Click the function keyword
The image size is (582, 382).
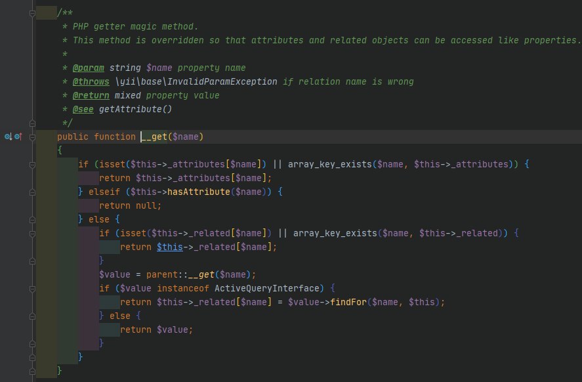[x=115, y=137]
